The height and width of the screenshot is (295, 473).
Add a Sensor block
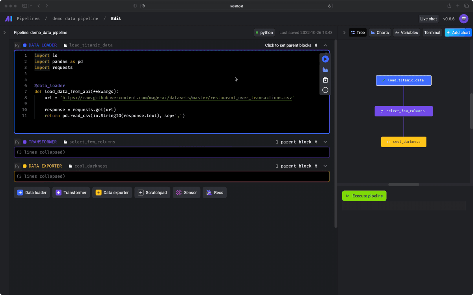186,193
